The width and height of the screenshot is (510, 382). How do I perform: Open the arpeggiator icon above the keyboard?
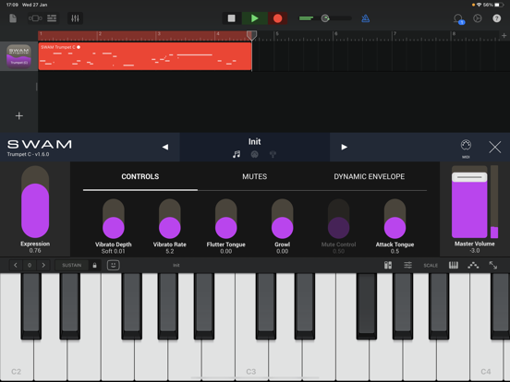(473, 266)
